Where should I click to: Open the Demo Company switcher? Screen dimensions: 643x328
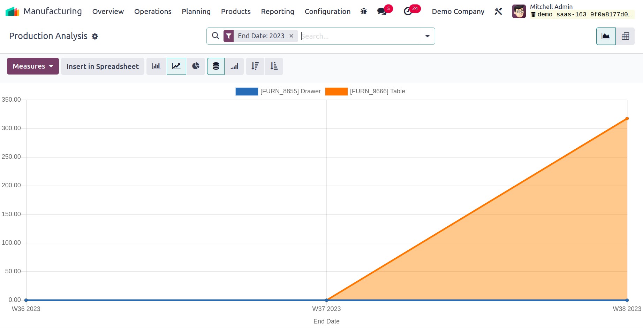pyautogui.click(x=458, y=11)
